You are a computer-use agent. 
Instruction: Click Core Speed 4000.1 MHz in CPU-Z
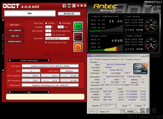click(107, 91)
